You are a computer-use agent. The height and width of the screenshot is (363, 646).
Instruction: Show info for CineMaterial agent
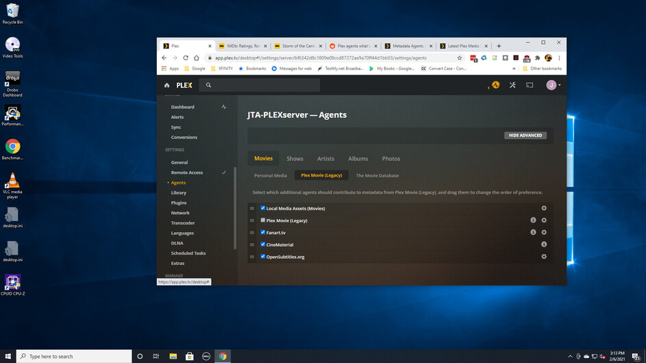click(544, 245)
